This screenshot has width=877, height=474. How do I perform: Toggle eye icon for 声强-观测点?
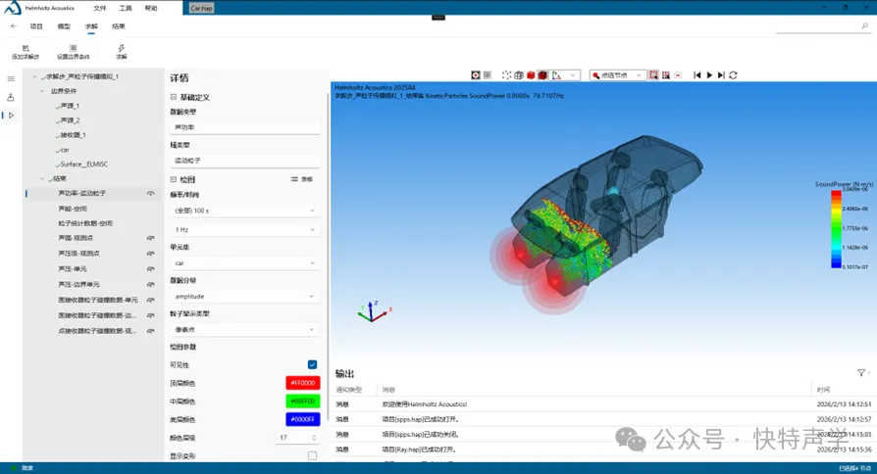(151, 238)
